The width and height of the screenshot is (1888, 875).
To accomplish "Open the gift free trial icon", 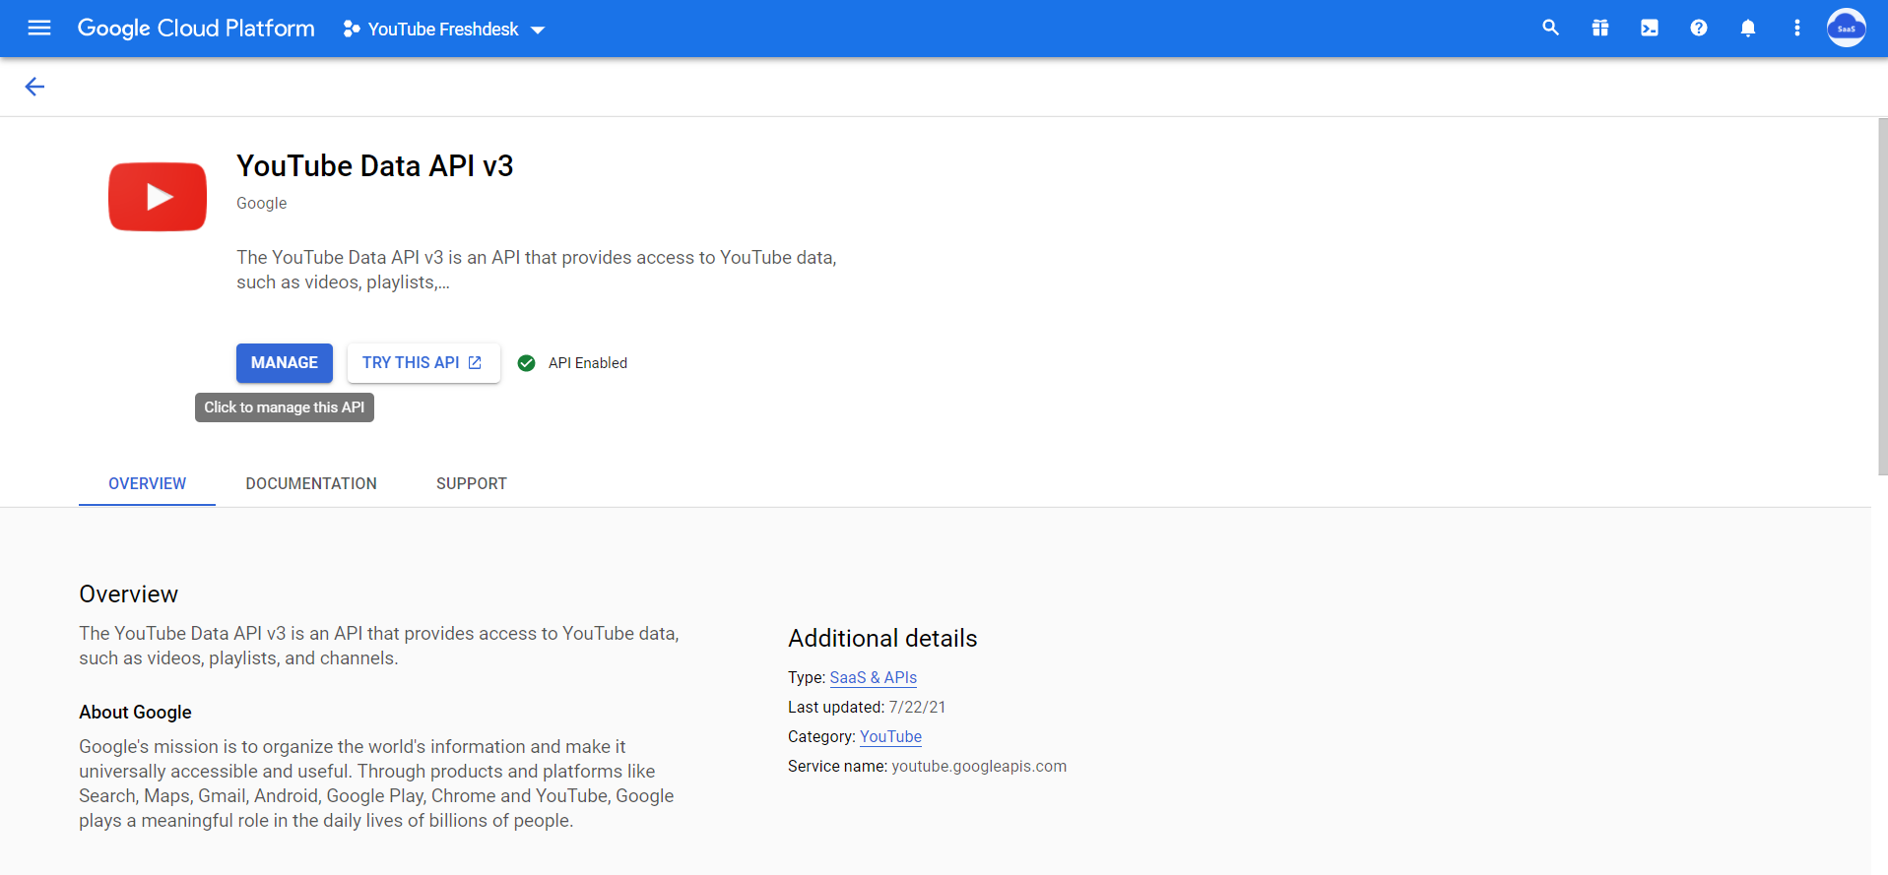I will point(1600,29).
